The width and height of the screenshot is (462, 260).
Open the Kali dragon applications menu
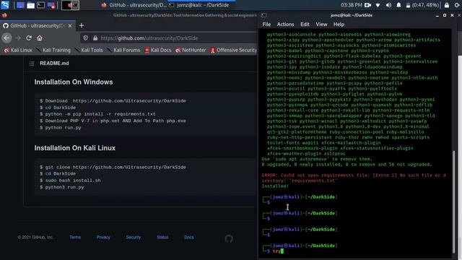[5, 5]
